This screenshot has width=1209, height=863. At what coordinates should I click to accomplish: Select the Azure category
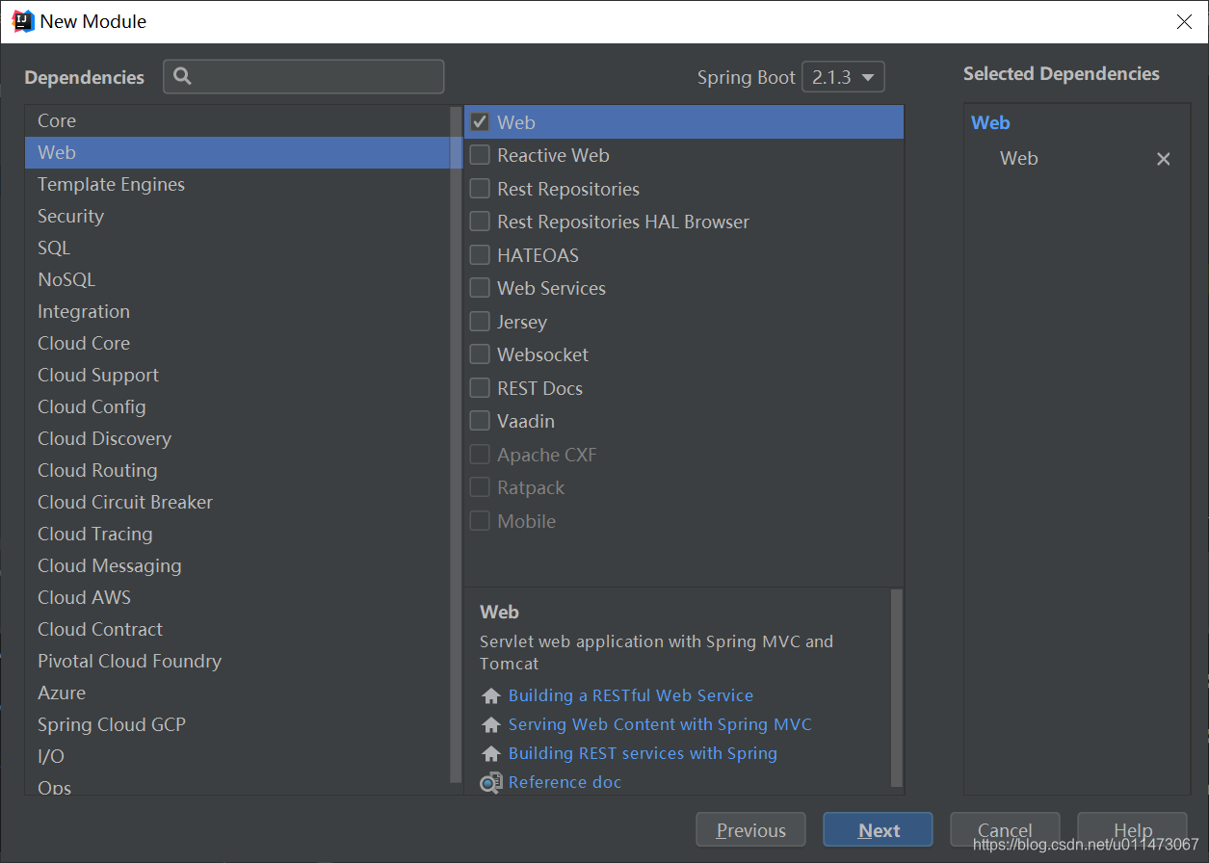point(238,693)
